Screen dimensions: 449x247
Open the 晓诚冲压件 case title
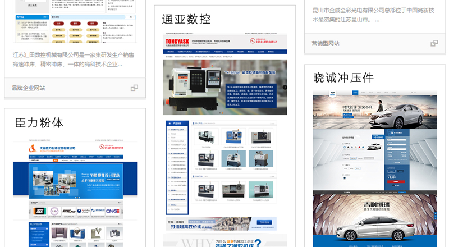[343, 77]
